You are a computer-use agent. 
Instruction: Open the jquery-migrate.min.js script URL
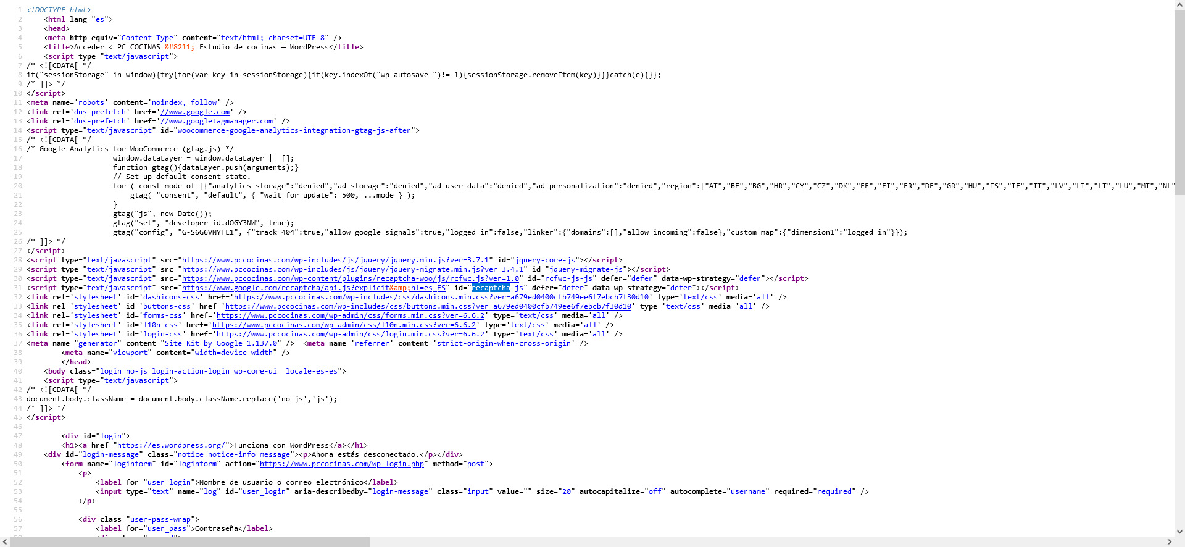pos(352,269)
